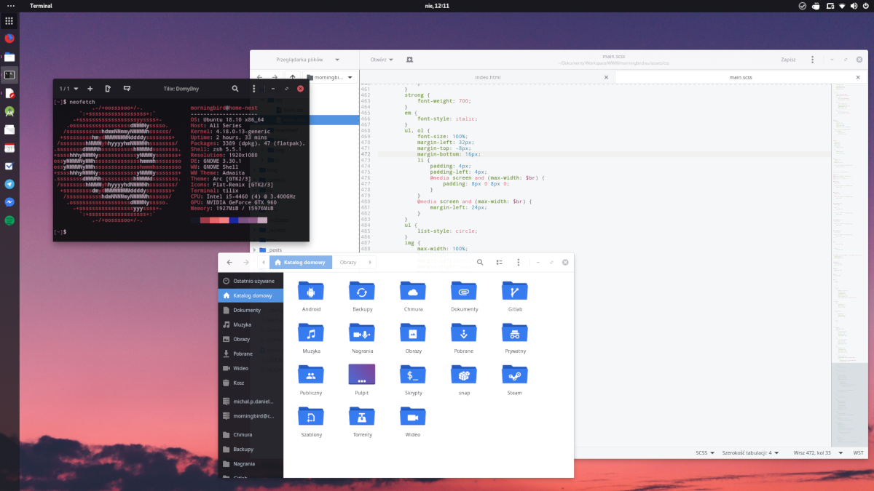Click the Tilix terminal search icon
Viewport: 874px width, 491px height.
235,89
